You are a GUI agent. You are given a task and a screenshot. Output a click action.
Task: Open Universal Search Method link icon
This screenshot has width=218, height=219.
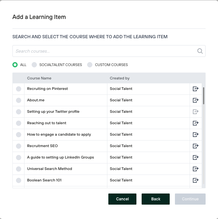tap(195, 169)
